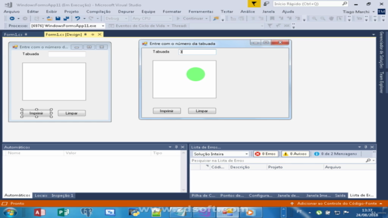Select Limpar button in the designer form

pos(72,113)
